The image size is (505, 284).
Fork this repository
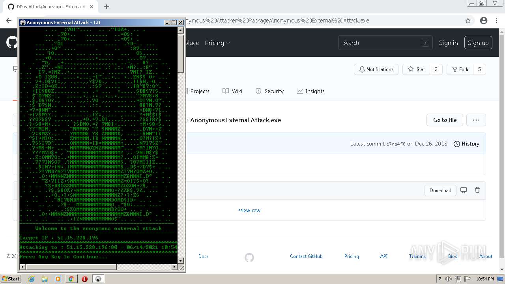pyautogui.click(x=460, y=69)
